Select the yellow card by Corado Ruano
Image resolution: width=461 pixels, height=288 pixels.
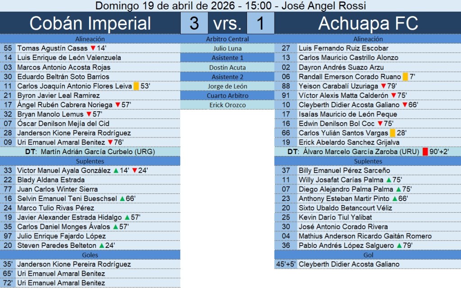[x=405, y=77]
